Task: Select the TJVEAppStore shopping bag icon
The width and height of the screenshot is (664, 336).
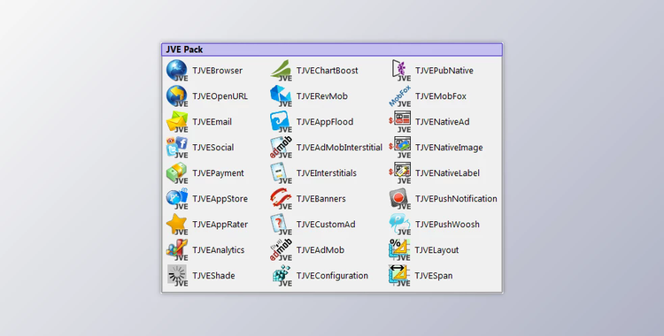Action: pos(177,199)
